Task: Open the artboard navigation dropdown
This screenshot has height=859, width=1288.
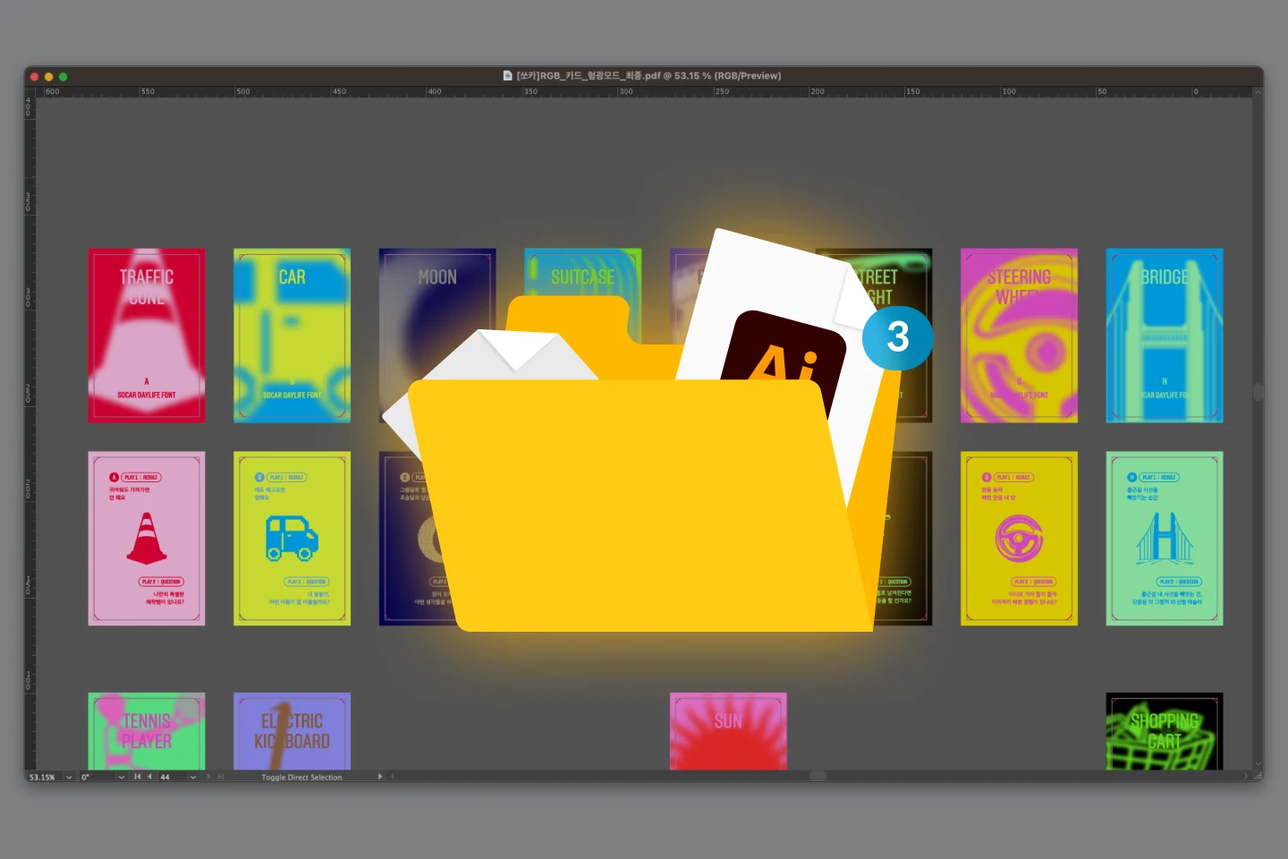Action: click(x=192, y=777)
